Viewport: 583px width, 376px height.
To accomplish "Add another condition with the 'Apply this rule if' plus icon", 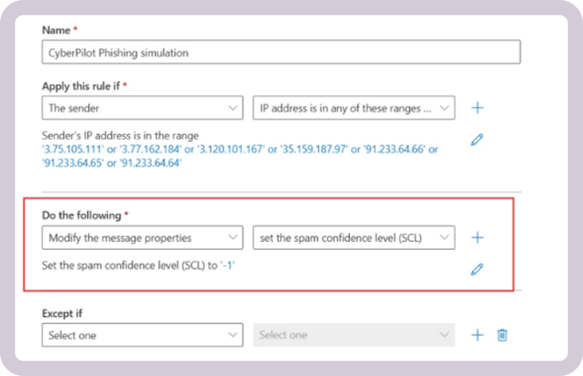I will pyautogui.click(x=477, y=108).
